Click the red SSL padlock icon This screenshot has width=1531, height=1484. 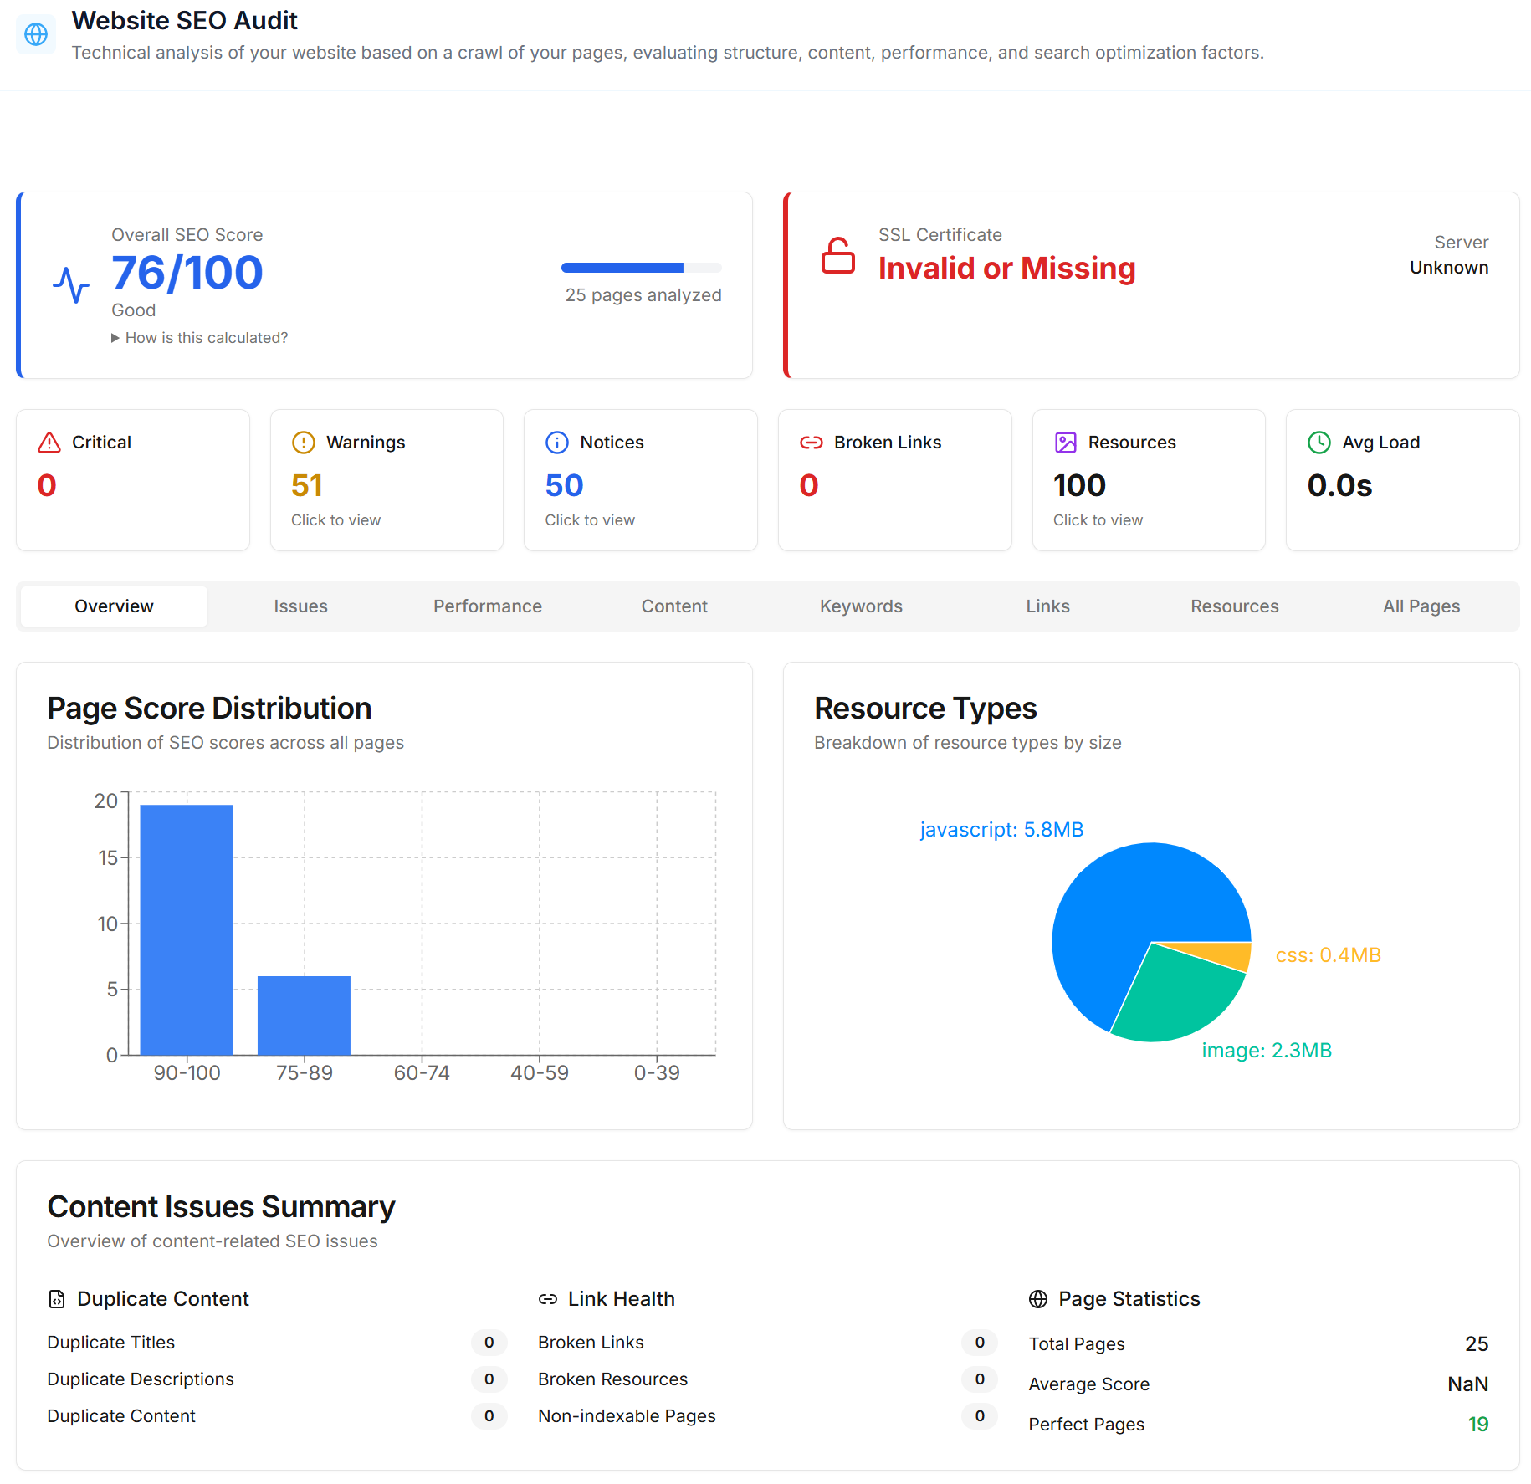point(839,256)
